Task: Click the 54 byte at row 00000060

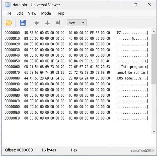Action: [x=37, y=67]
